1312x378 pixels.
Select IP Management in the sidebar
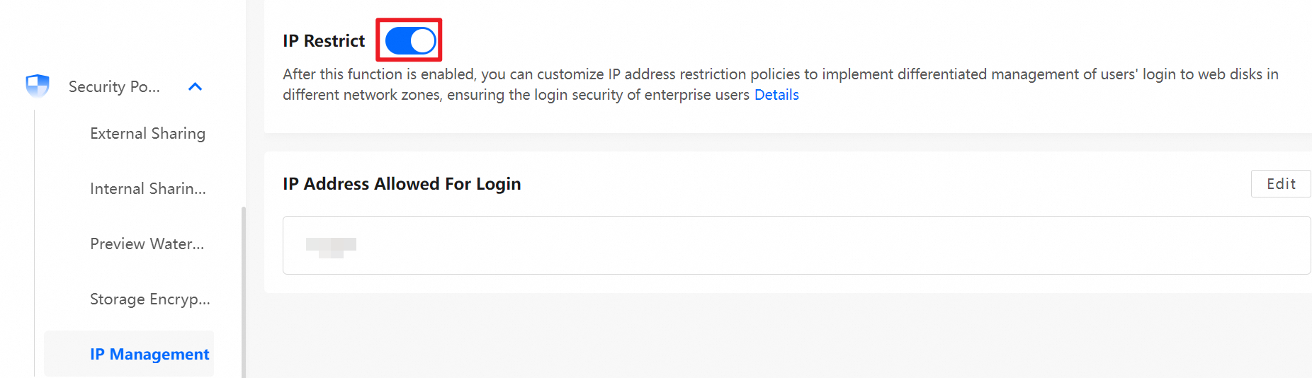(149, 354)
